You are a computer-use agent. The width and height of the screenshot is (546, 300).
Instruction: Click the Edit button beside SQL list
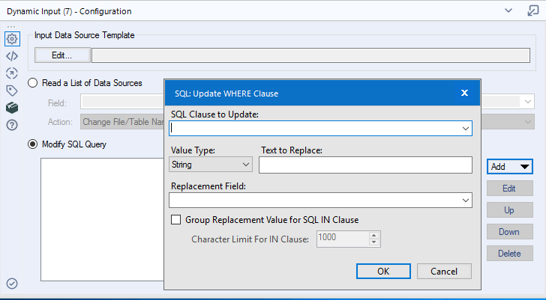click(x=510, y=189)
